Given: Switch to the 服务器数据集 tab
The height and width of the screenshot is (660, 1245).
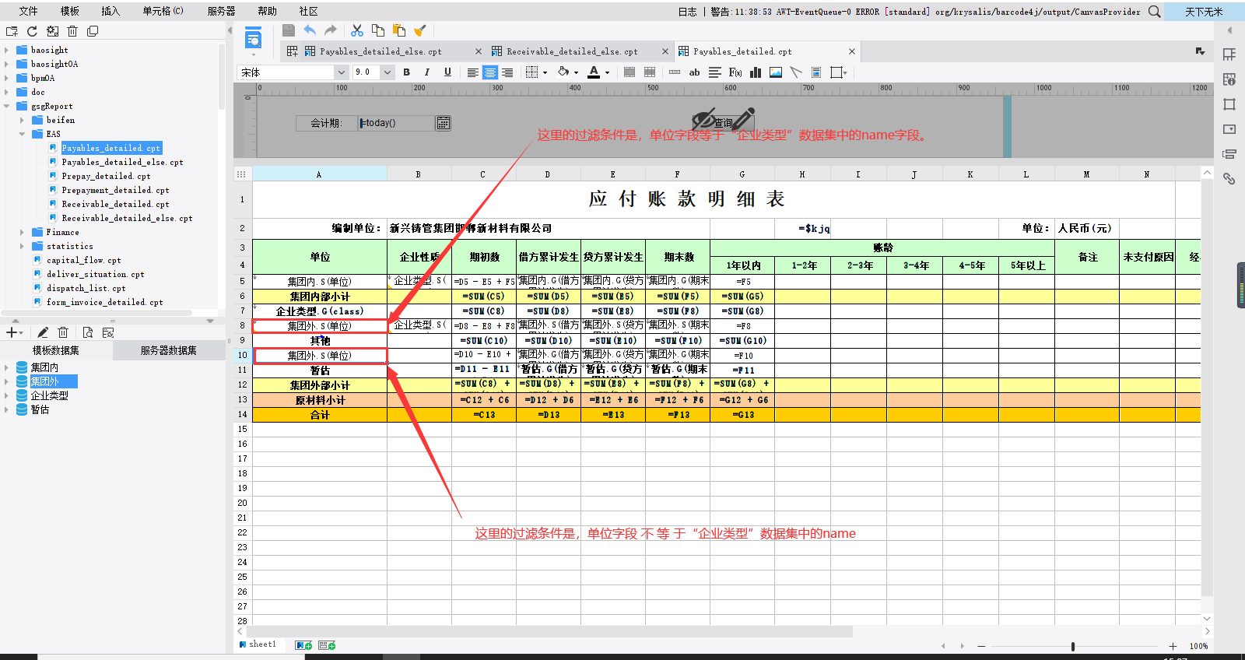Looking at the screenshot, I should [169, 351].
